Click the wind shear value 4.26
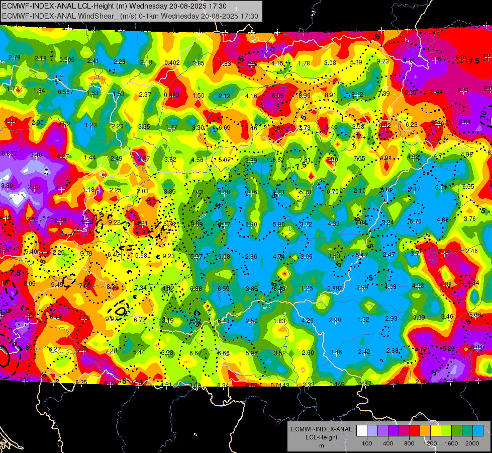The image size is (492, 453). [x=307, y=321]
